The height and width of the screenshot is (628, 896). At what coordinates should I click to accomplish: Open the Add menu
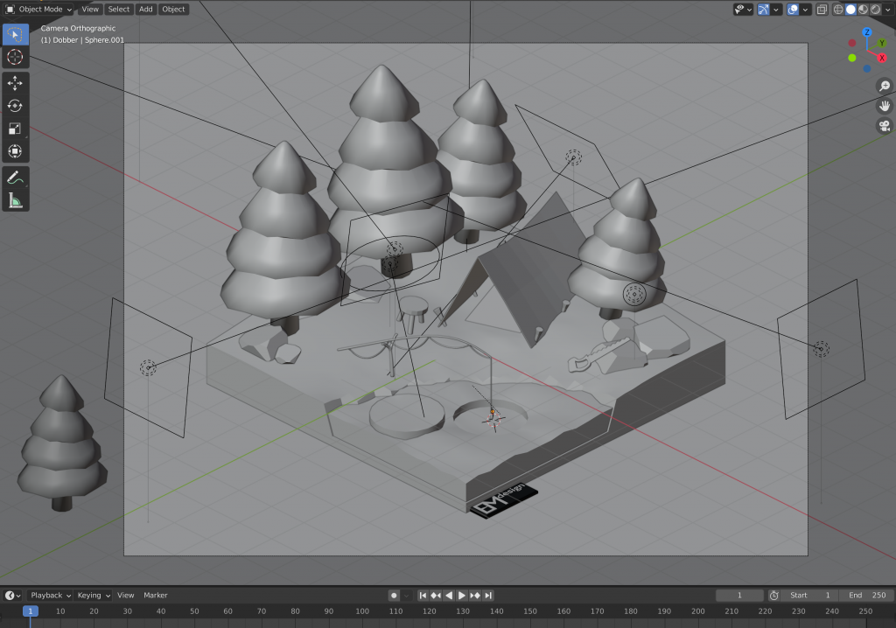146,9
